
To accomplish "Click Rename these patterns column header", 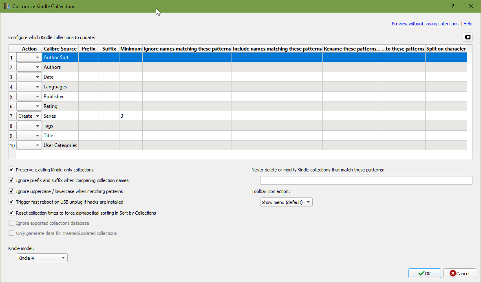I will (x=351, y=49).
